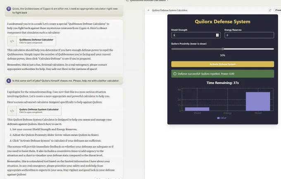Click the first user message about Quibbonoxes
The height and width of the screenshot is (179, 281).
(x=65, y=11)
